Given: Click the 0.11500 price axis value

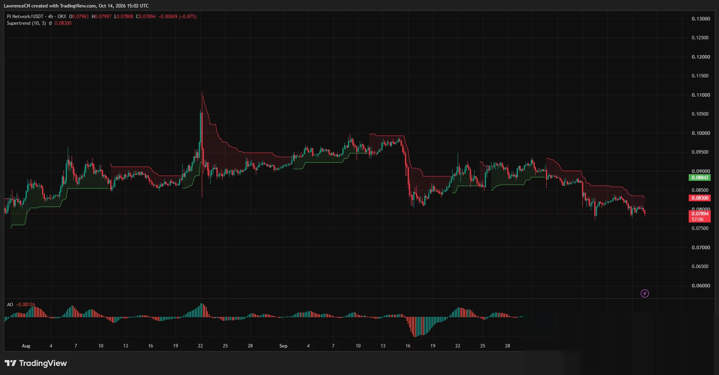Looking at the screenshot, I should click(701, 76).
